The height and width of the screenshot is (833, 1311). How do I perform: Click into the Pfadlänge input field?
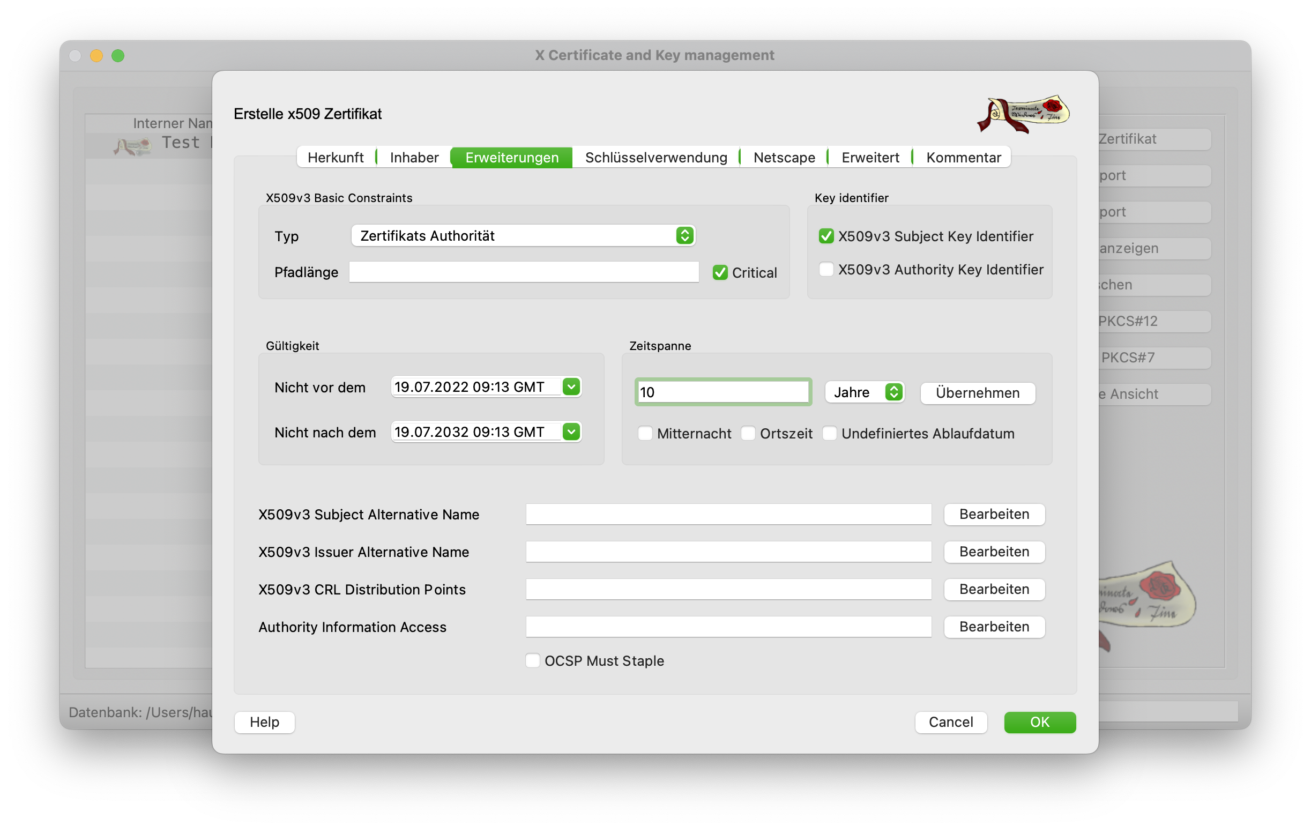pyautogui.click(x=523, y=272)
